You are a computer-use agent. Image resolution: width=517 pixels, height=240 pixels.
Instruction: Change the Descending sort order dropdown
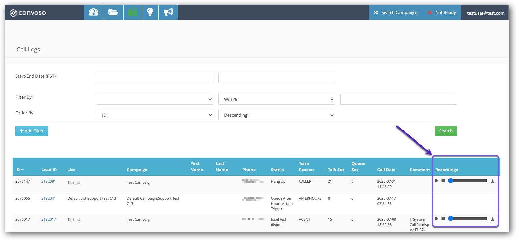click(x=277, y=115)
